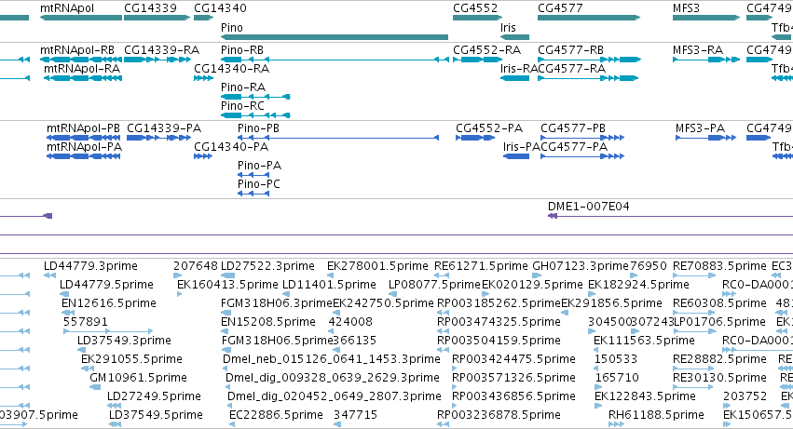Click the GM10961.5prime EST label
793x429 pixels.
(x=138, y=379)
